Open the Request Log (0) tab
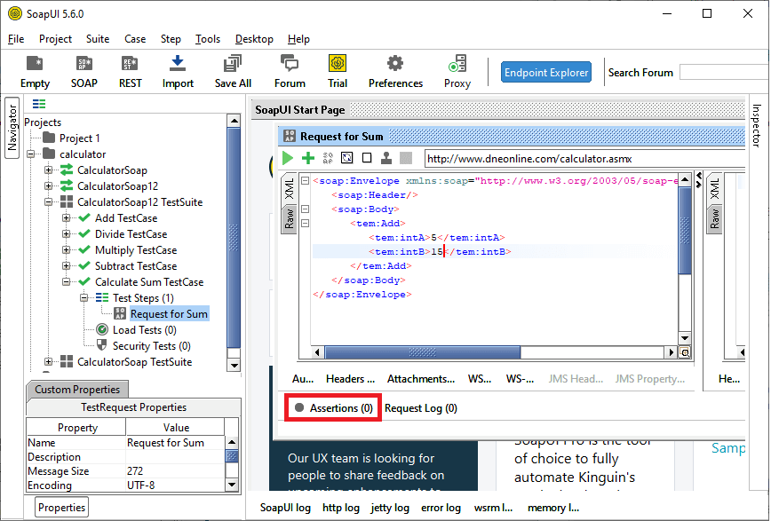Image resolution: width=771 pixels, height=521 pixels. point(421,408)
